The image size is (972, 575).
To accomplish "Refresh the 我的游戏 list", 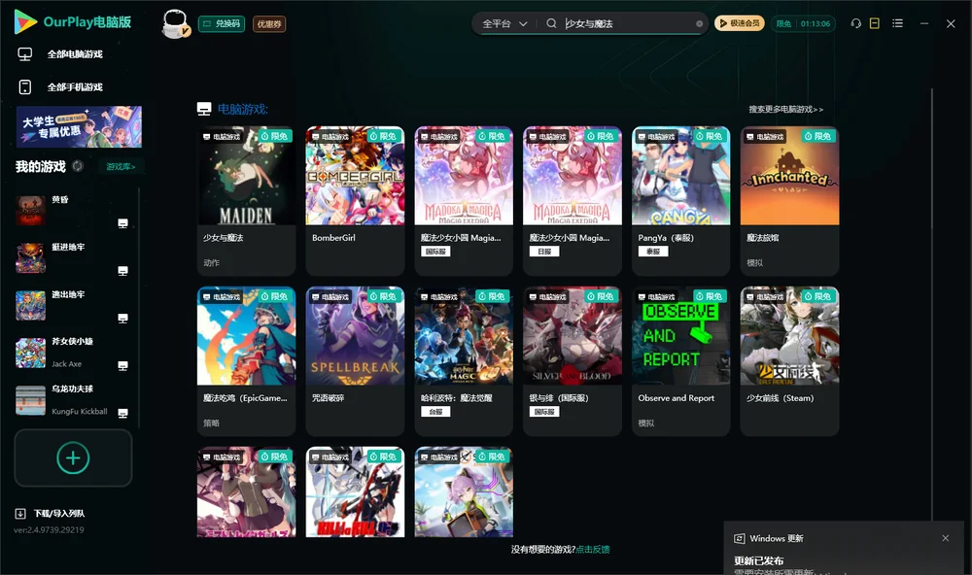I will 78,166.
